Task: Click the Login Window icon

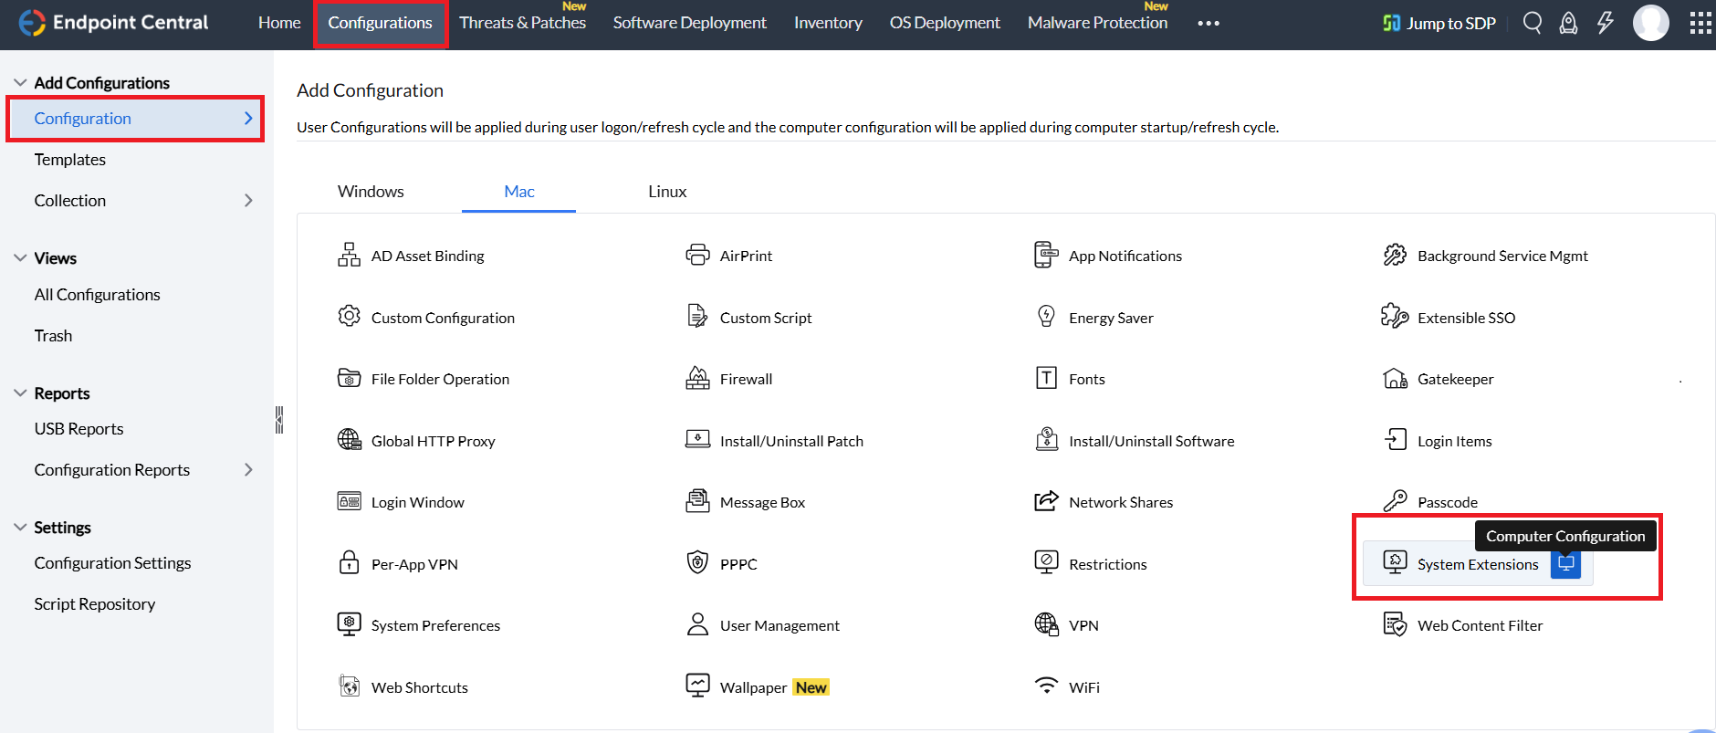Action: pos(349,501)
